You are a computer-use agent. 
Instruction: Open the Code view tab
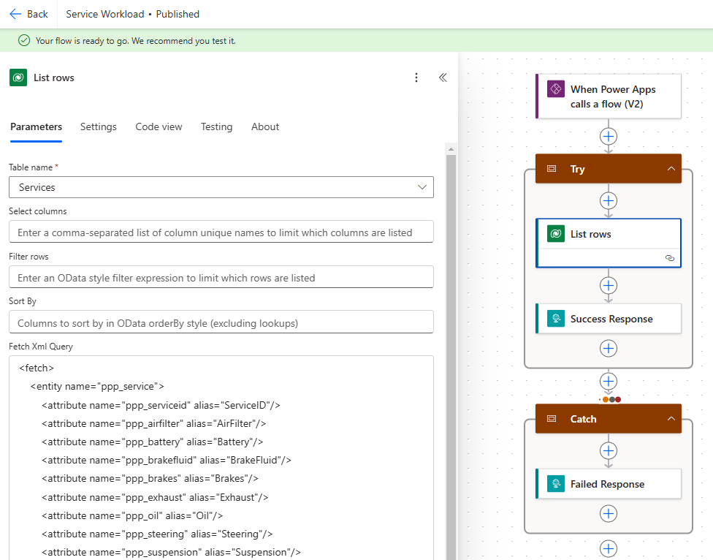(159, 126)
